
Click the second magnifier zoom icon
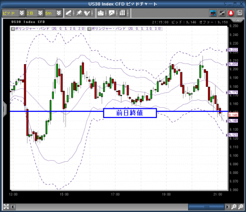[x=240, y=207]
